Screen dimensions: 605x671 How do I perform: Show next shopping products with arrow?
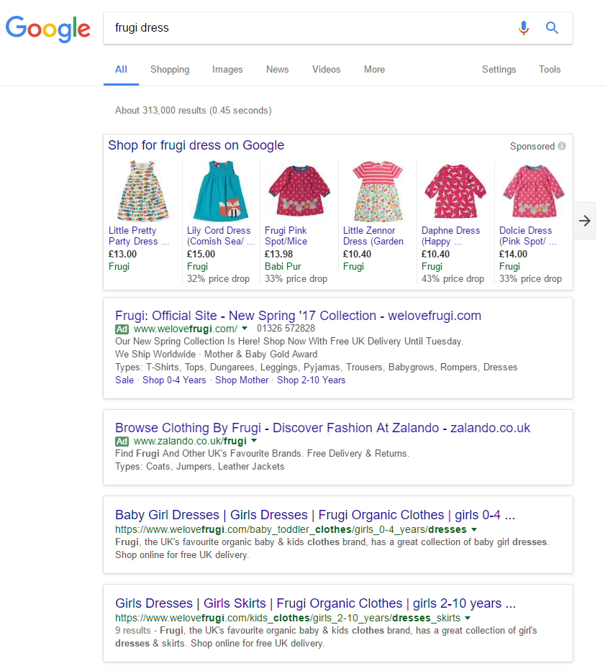584,221
